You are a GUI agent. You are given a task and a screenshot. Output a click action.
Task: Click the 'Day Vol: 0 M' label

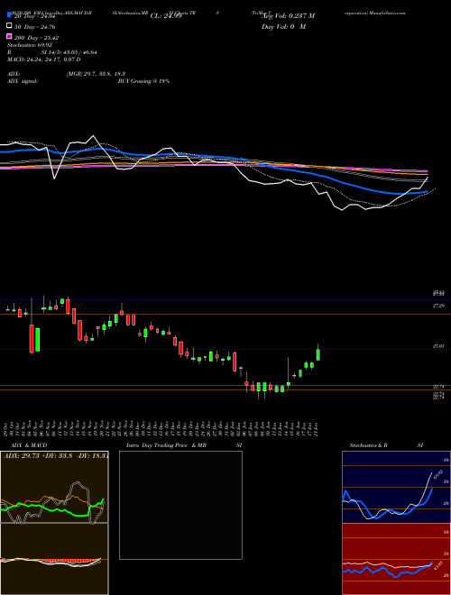[283, 27]
